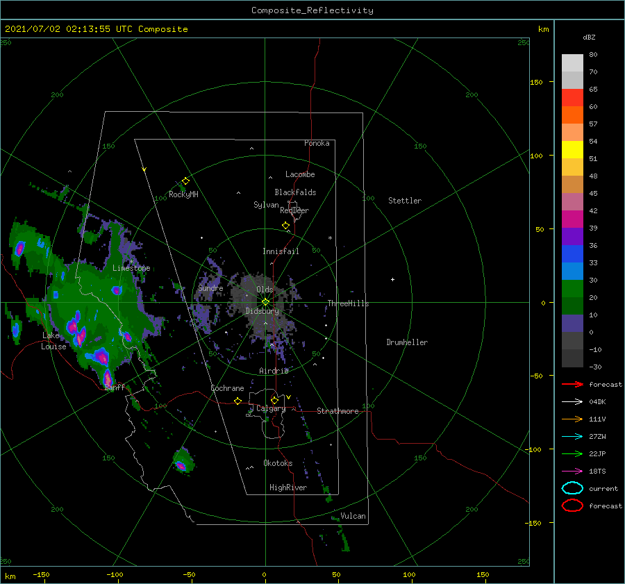The height and width of the screenshot is (584, 625).
Task: Click the storm core echo above Banff
Action: (107, 378)
